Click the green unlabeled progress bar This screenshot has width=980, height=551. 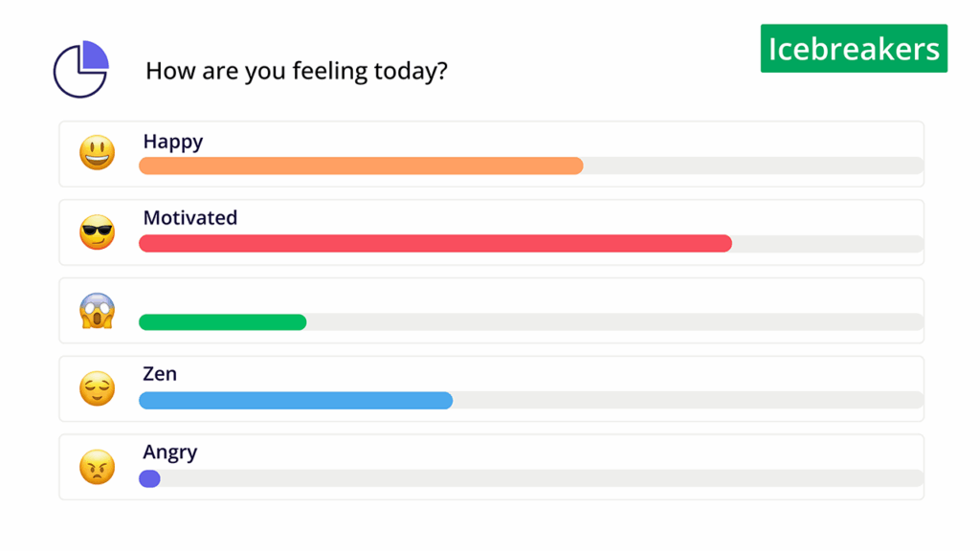[x=223, y=321]
